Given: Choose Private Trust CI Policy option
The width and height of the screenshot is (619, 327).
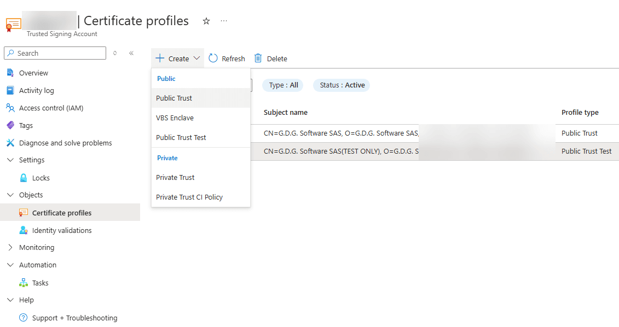Looking at the screenshot, I should point(188,197).
